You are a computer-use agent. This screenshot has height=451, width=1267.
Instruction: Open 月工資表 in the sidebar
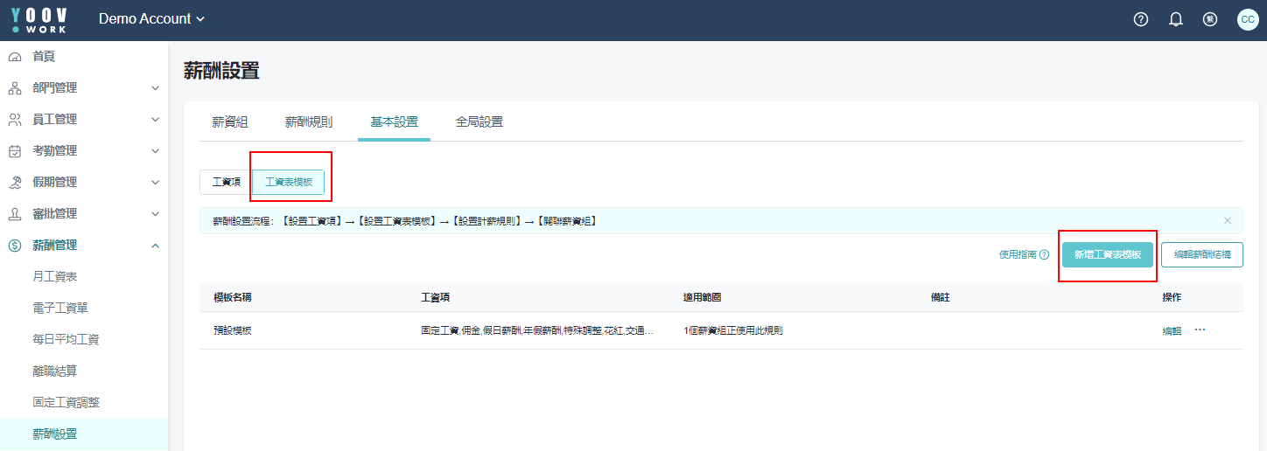(54, 276)
